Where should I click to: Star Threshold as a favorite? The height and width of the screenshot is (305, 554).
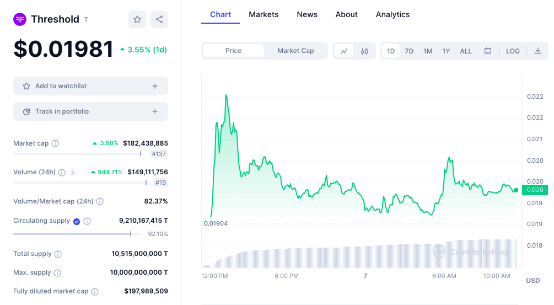[x=137, y=19]
